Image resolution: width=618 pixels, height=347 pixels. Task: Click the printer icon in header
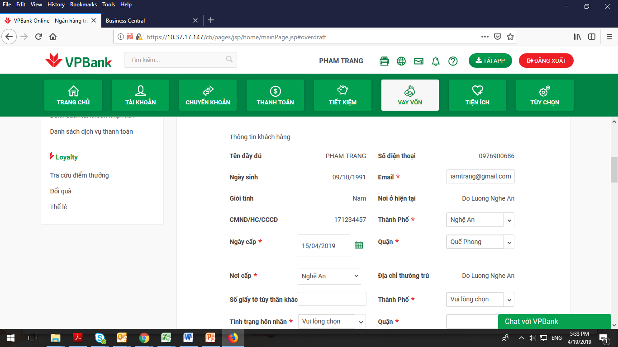tap(384, 61)
